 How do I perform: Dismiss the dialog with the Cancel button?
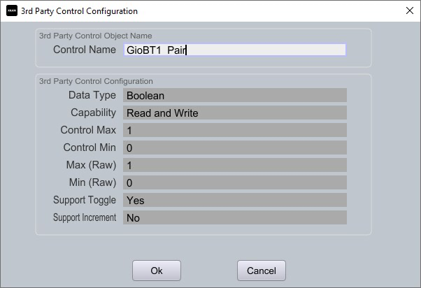coord(262,271)
